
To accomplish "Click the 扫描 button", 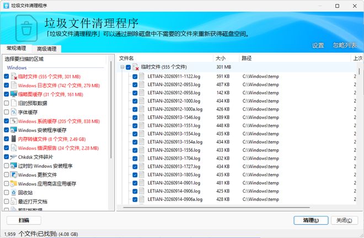I will click(x=24, y=220).
